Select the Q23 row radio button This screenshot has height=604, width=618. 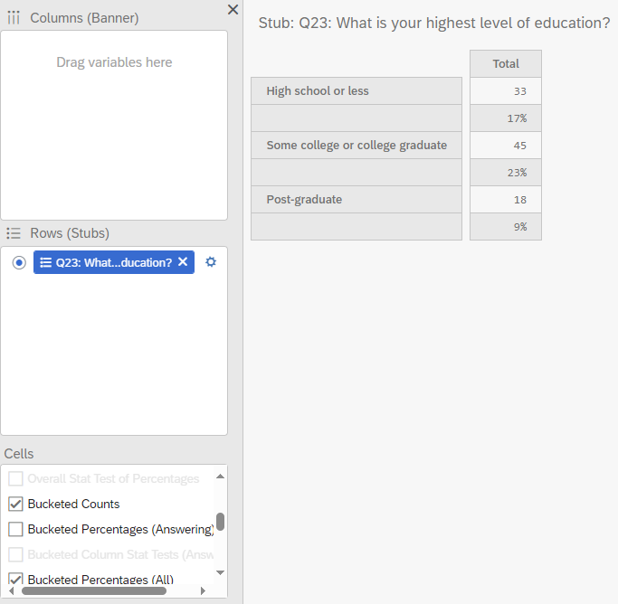(x=19, y=262)
